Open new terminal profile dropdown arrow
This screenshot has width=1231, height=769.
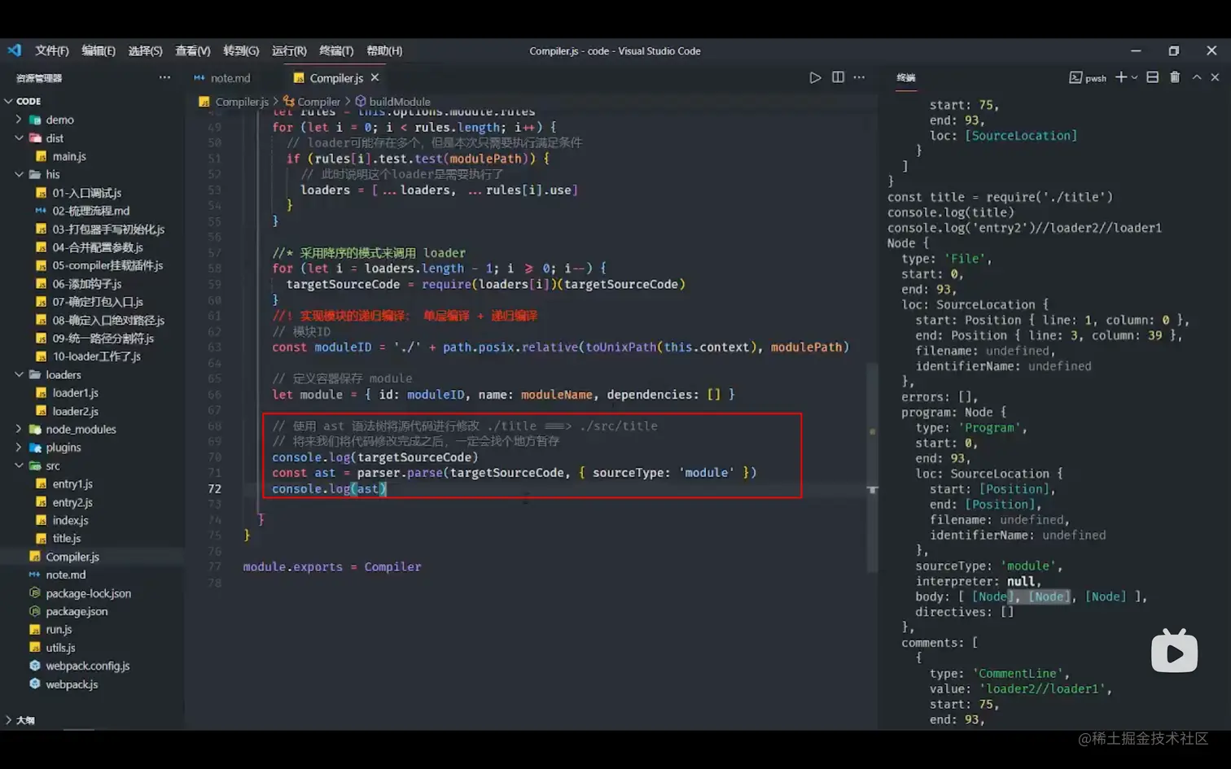[1134, 78]
